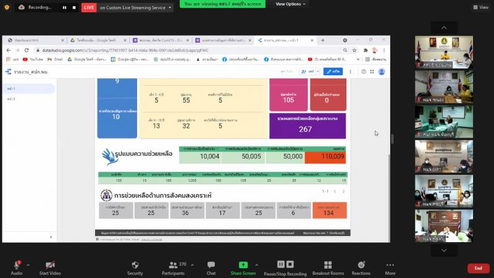Open the Participants panel
494x278 pixels.
click(x=174, y=268)
